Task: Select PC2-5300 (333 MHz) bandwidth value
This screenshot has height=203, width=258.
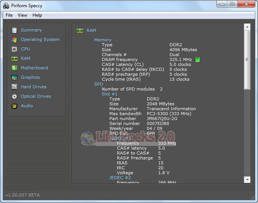Action: (169, 114)
